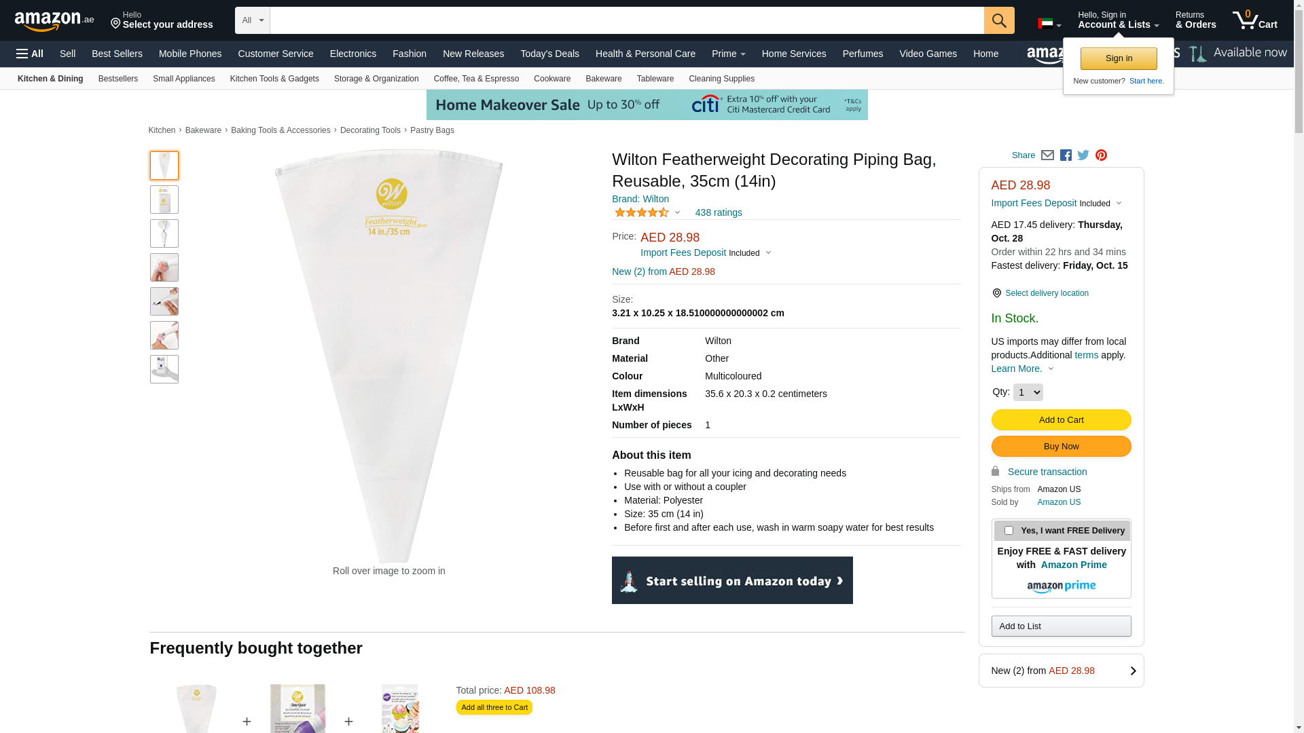
Task: Open Today's Deals in navigation bar
Action: [549, 54]
